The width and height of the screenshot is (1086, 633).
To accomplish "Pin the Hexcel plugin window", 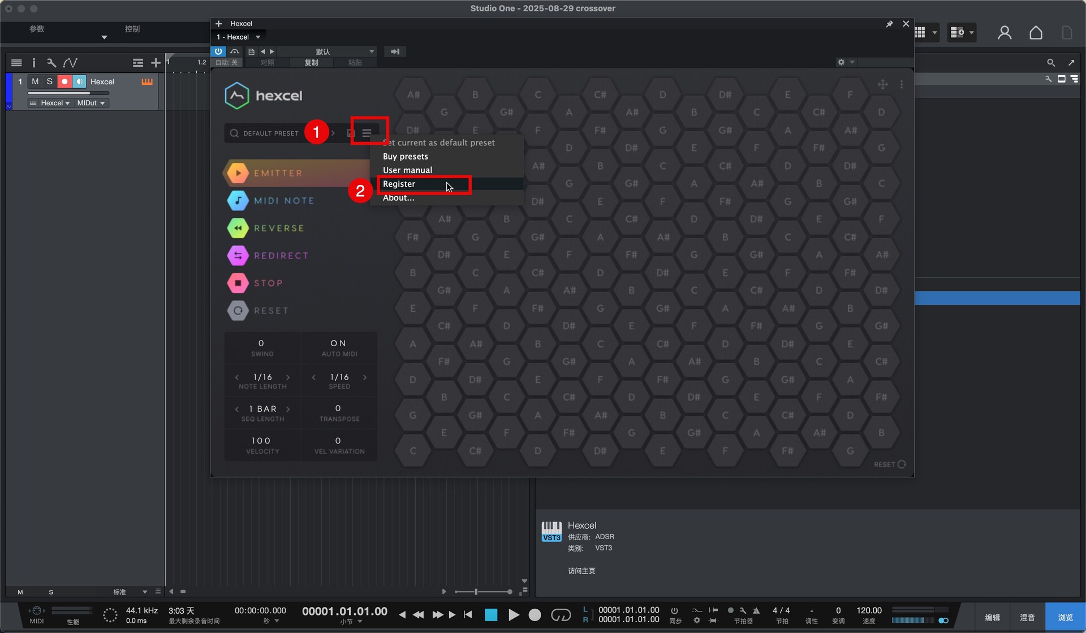I will 889,24.
